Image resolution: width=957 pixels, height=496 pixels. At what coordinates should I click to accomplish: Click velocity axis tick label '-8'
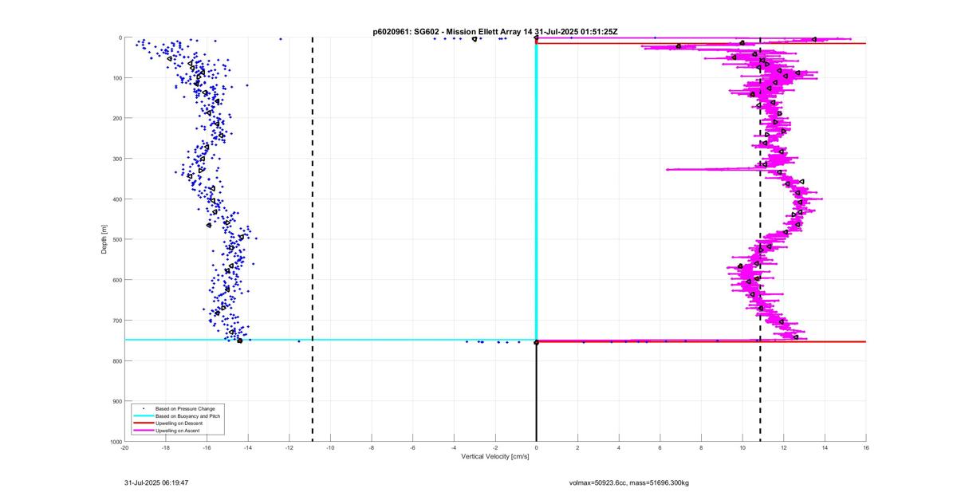tap(372, 447)
